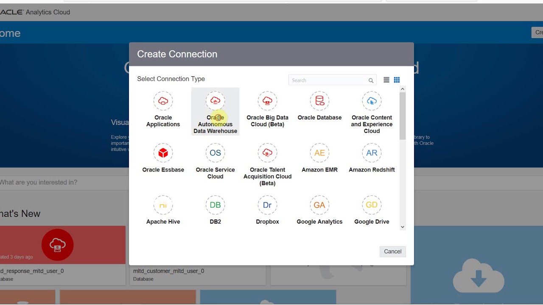
Task: Cancel the Create Connection dialog
Action: (393, 252)
